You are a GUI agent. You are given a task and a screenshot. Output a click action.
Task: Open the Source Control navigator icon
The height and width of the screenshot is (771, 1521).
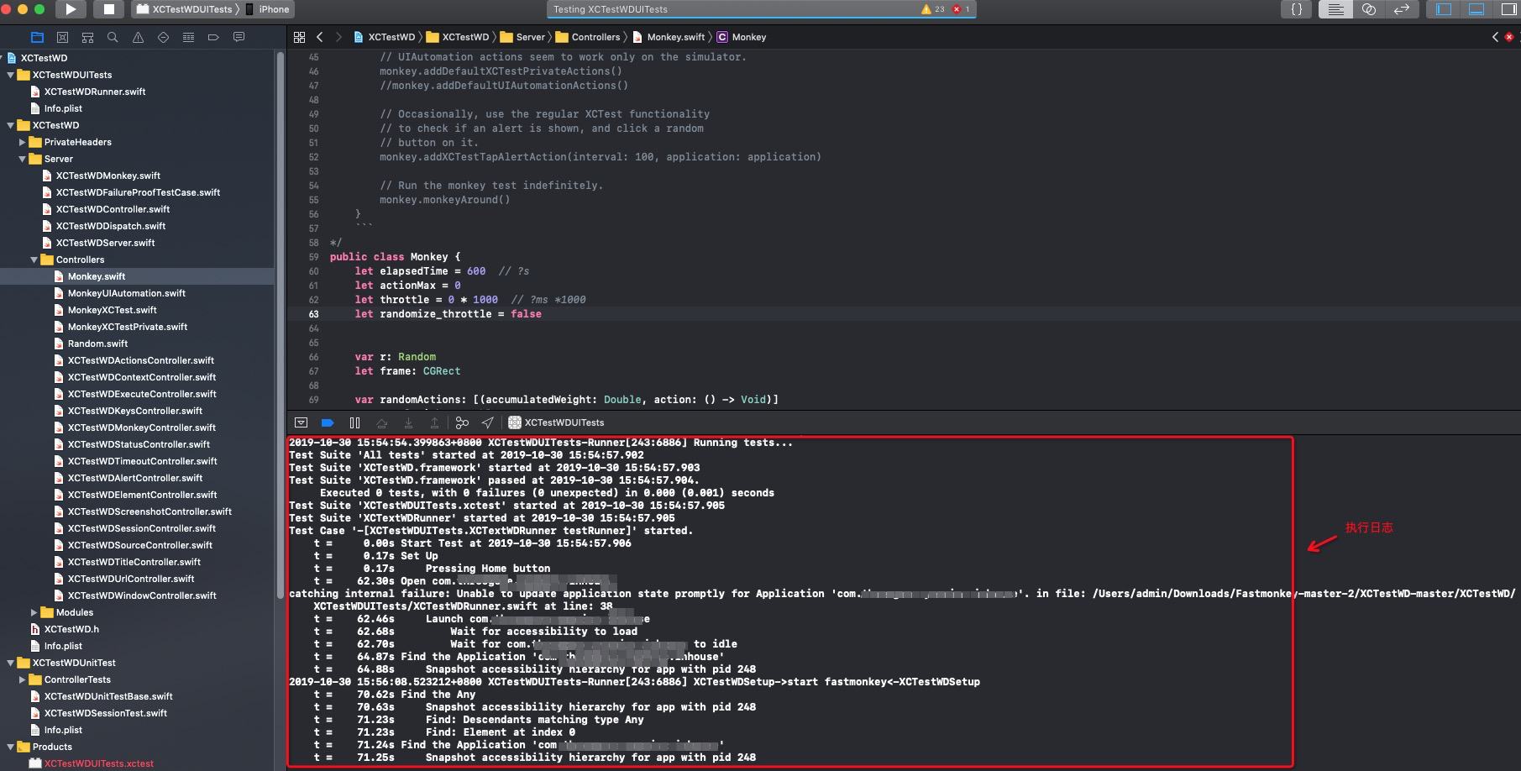tap(62, 37)
